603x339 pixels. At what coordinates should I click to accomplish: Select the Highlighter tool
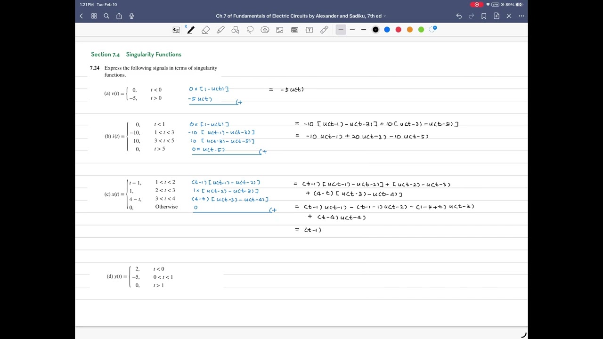(x=220, y=30)
